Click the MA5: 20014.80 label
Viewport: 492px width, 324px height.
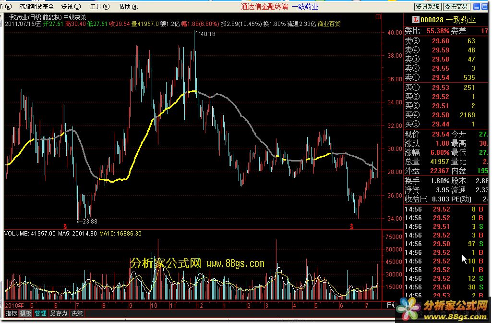(x=77, y=234)
